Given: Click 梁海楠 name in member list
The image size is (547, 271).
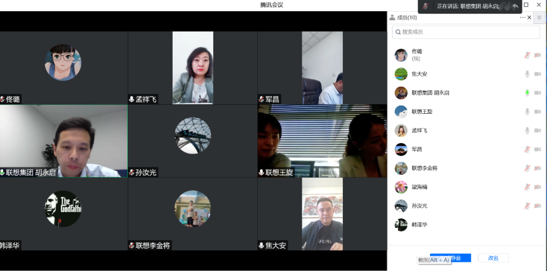Looking at the screenshot, I should pos(420,187).
